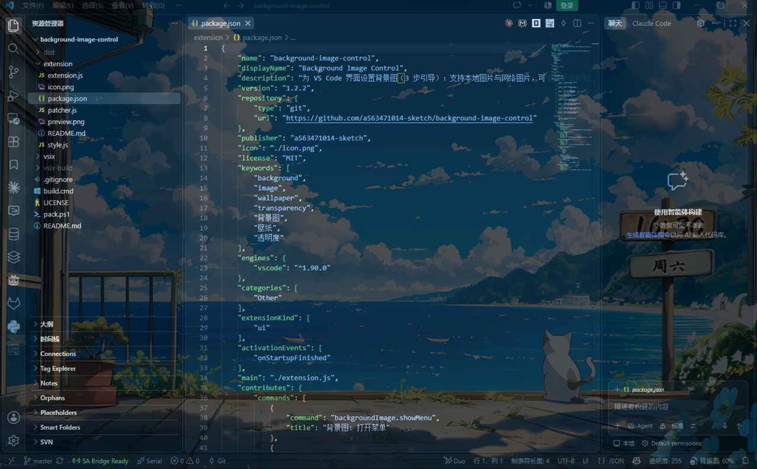Toggle the primary side bar layout
This screenshot has width=757, height=469.
click(x=635, y=5)
